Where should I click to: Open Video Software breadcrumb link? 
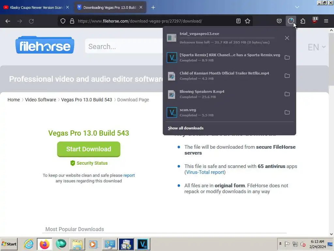40,100
